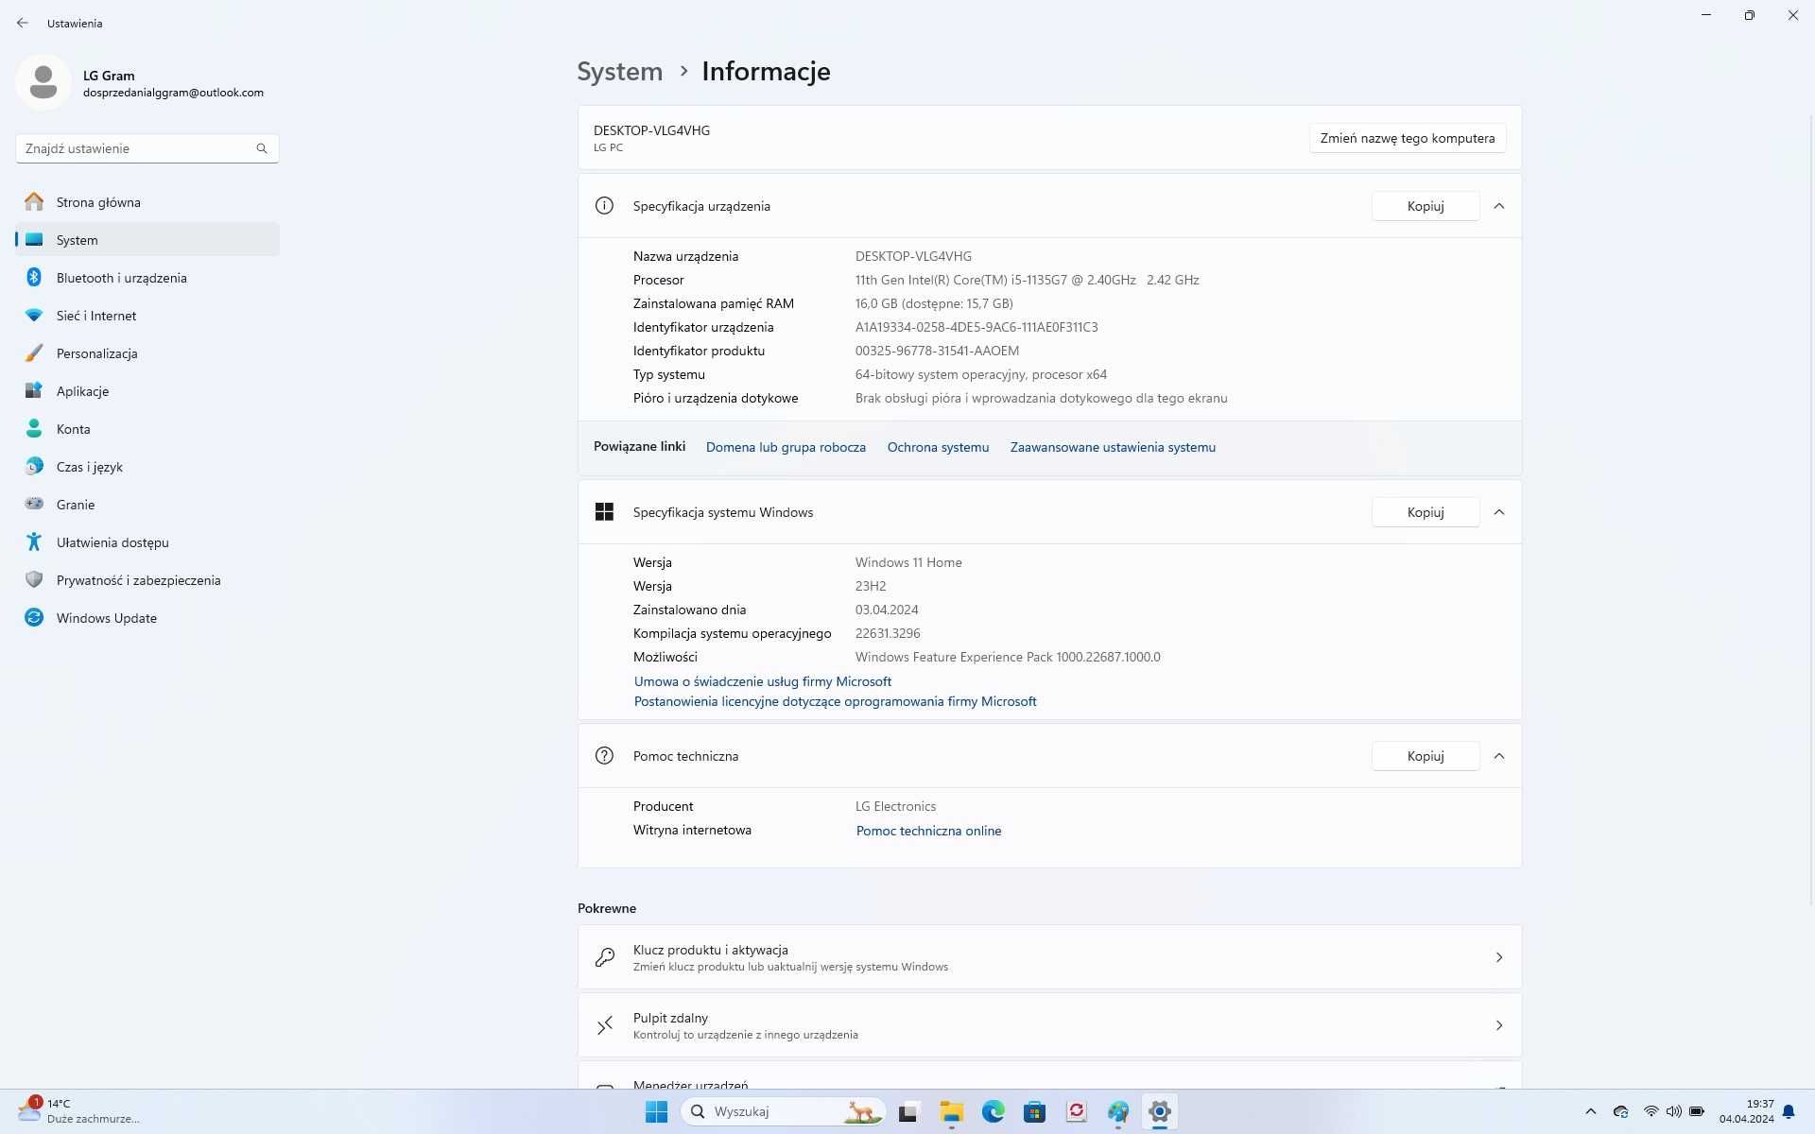The image size is (1815, 1134).
Task: Click the Czas i język globe-clock icon
Action: coord(34,467)
